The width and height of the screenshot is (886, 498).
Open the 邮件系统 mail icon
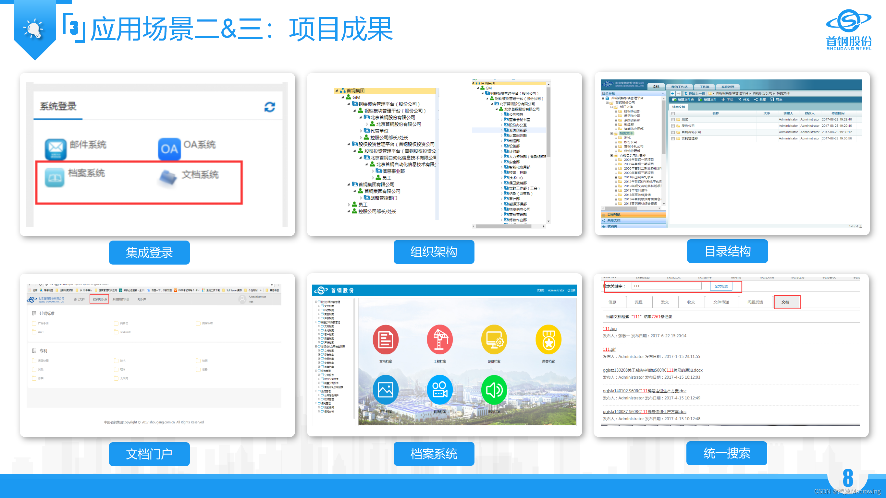(x=55, y=149)
